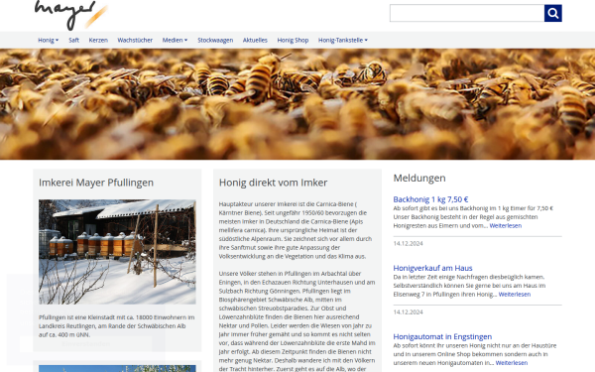Click the Meldungen heading
Image resolution: width=595 pixels, height=372 pixels.
419,178
